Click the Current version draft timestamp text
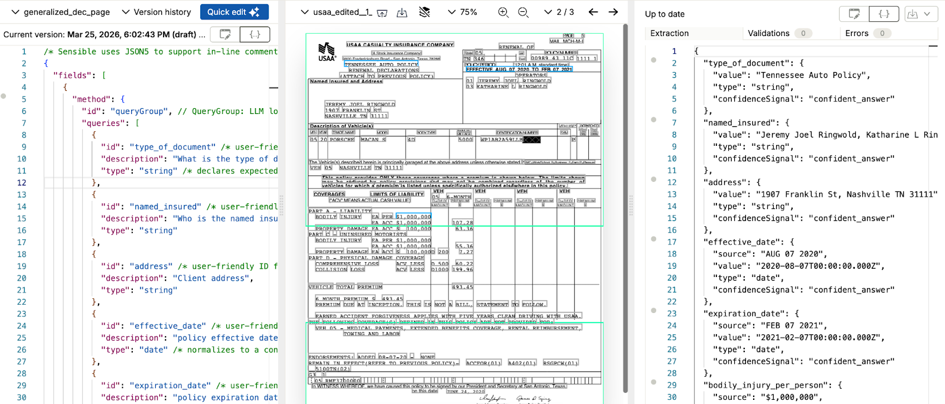Image resolution: width=945 pixels, height=404 pixels. click(x=105, y=35)
